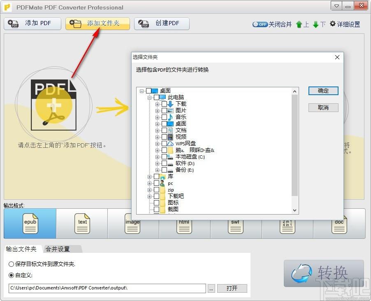The height and width of the screenshot is (301, 371).
Task: Expand the 视频 tree node
Action: (157, 137)
